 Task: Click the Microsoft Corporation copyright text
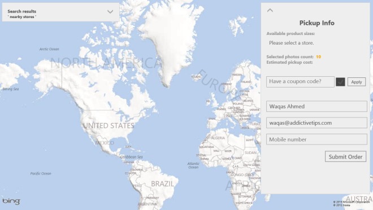coord(352,202)
